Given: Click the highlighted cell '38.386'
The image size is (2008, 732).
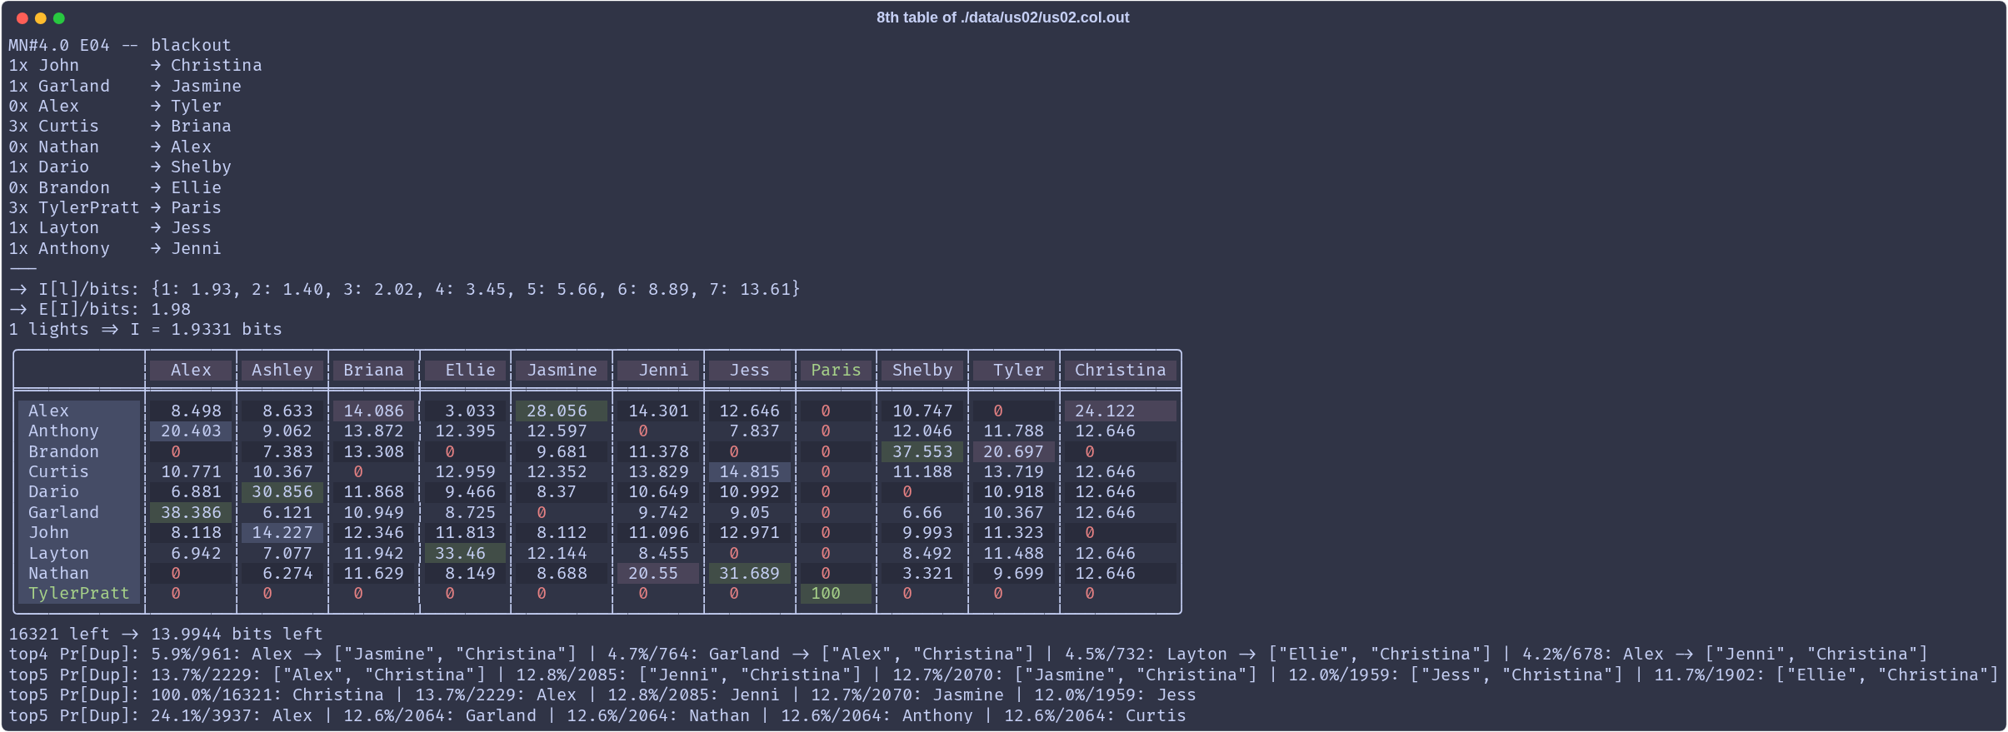Looking at the screenshot, I should click(x=191, y=512).
